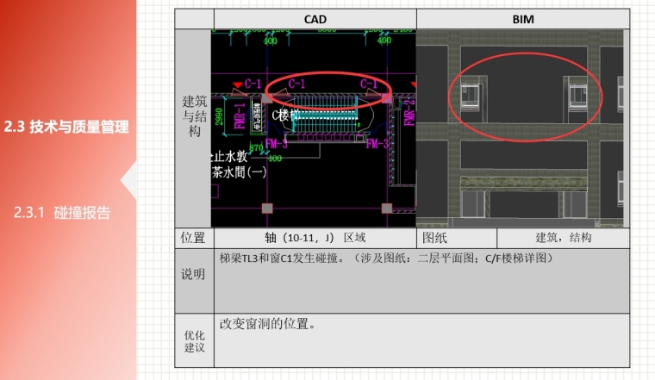This screenshot has height=380, width=655.
Task: Select the 轴（10-11，J）区域 cell
Action: [x=315, y=237]
